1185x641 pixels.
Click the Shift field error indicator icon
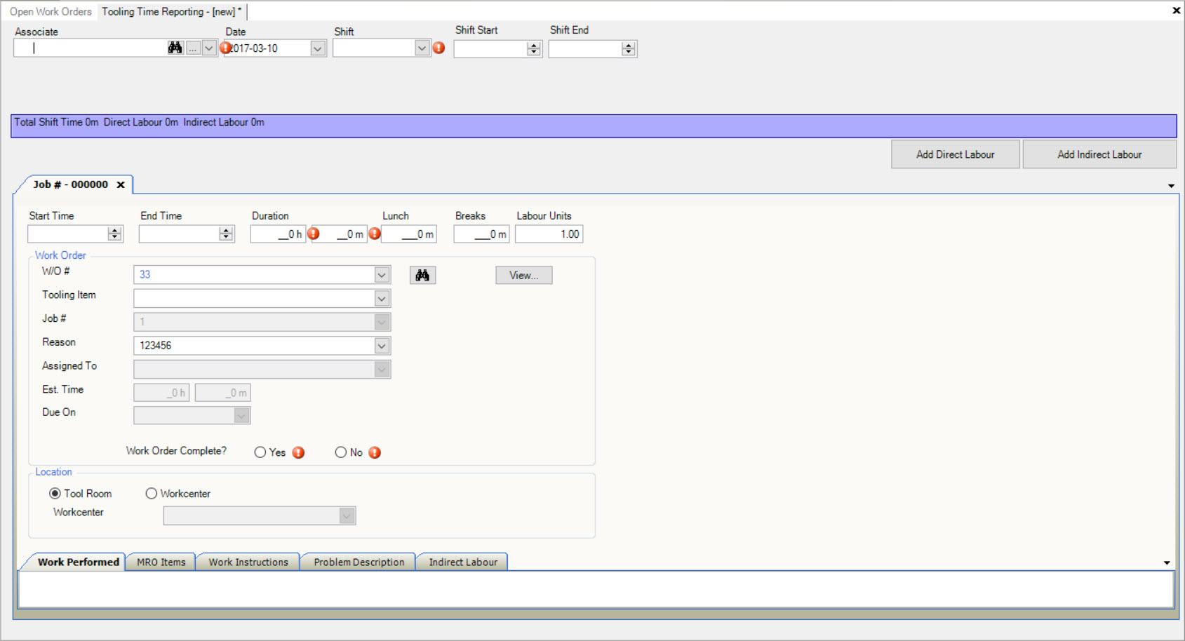[438, 48]
